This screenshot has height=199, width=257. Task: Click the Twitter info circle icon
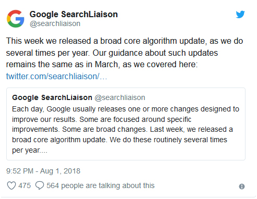[x=242, y=186]
